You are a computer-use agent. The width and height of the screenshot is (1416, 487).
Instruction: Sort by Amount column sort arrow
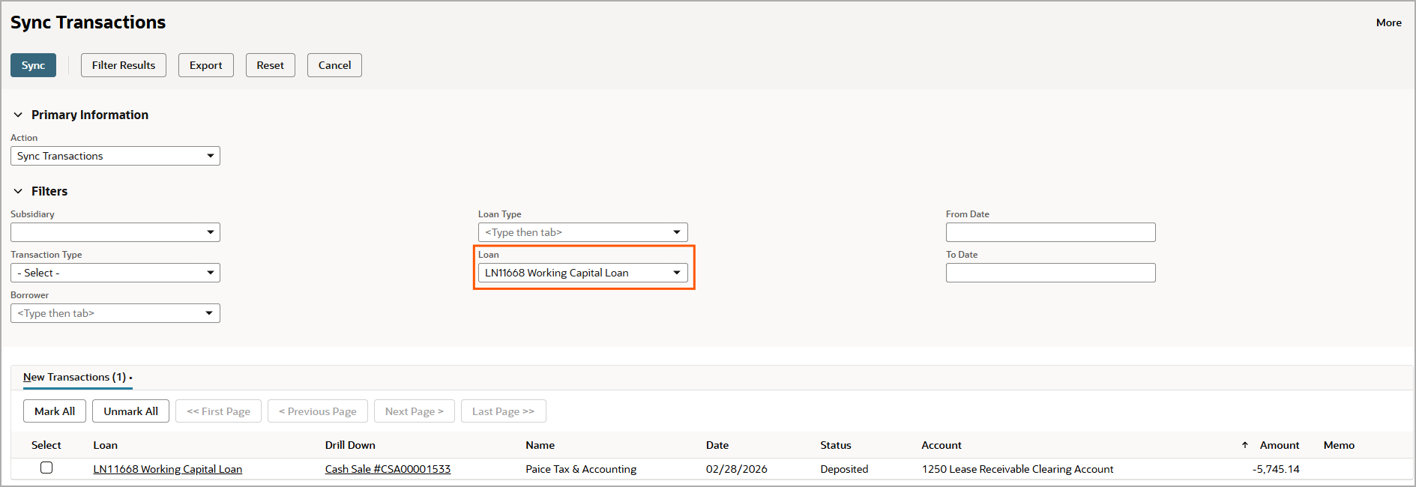click(1245, 445)
